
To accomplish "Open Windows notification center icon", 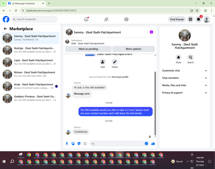I will 209,161.
